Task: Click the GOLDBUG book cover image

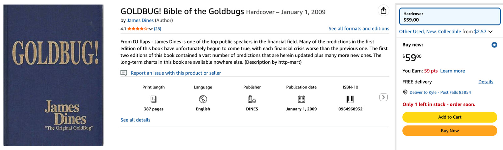Action: (x=53, y=75)
